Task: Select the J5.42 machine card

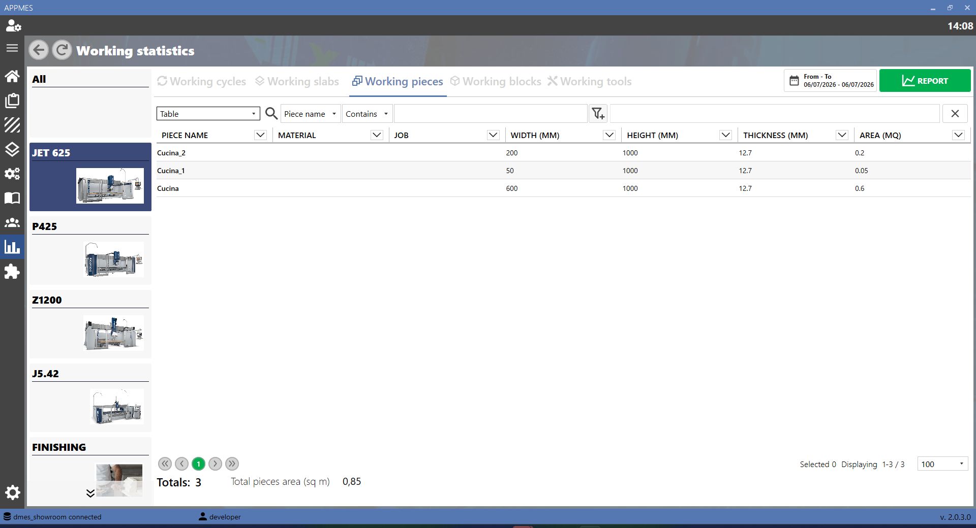Action: pyautogui.click(x=90, y=398)
